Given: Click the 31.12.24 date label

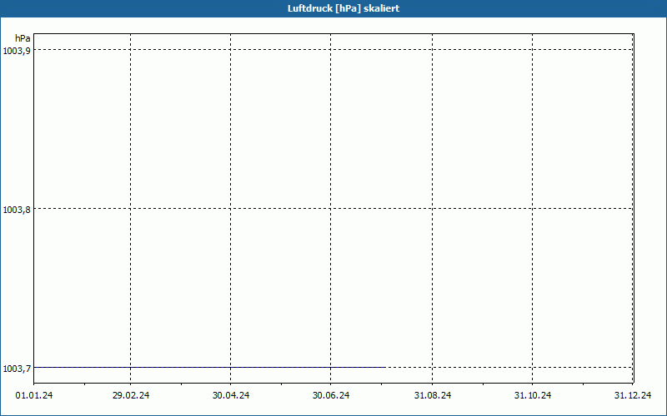Looking at the screenshot, I should point(633,395).
